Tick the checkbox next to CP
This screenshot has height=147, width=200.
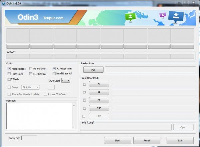[84, 100]
